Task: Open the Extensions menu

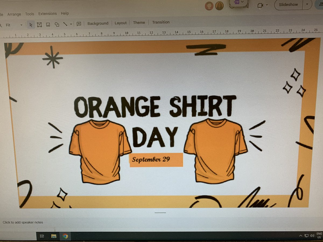Action: coord(47,13)
